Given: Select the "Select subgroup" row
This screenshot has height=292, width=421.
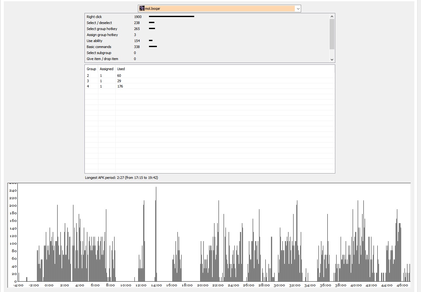Looking at the screenshot, I should coord(207,53).
